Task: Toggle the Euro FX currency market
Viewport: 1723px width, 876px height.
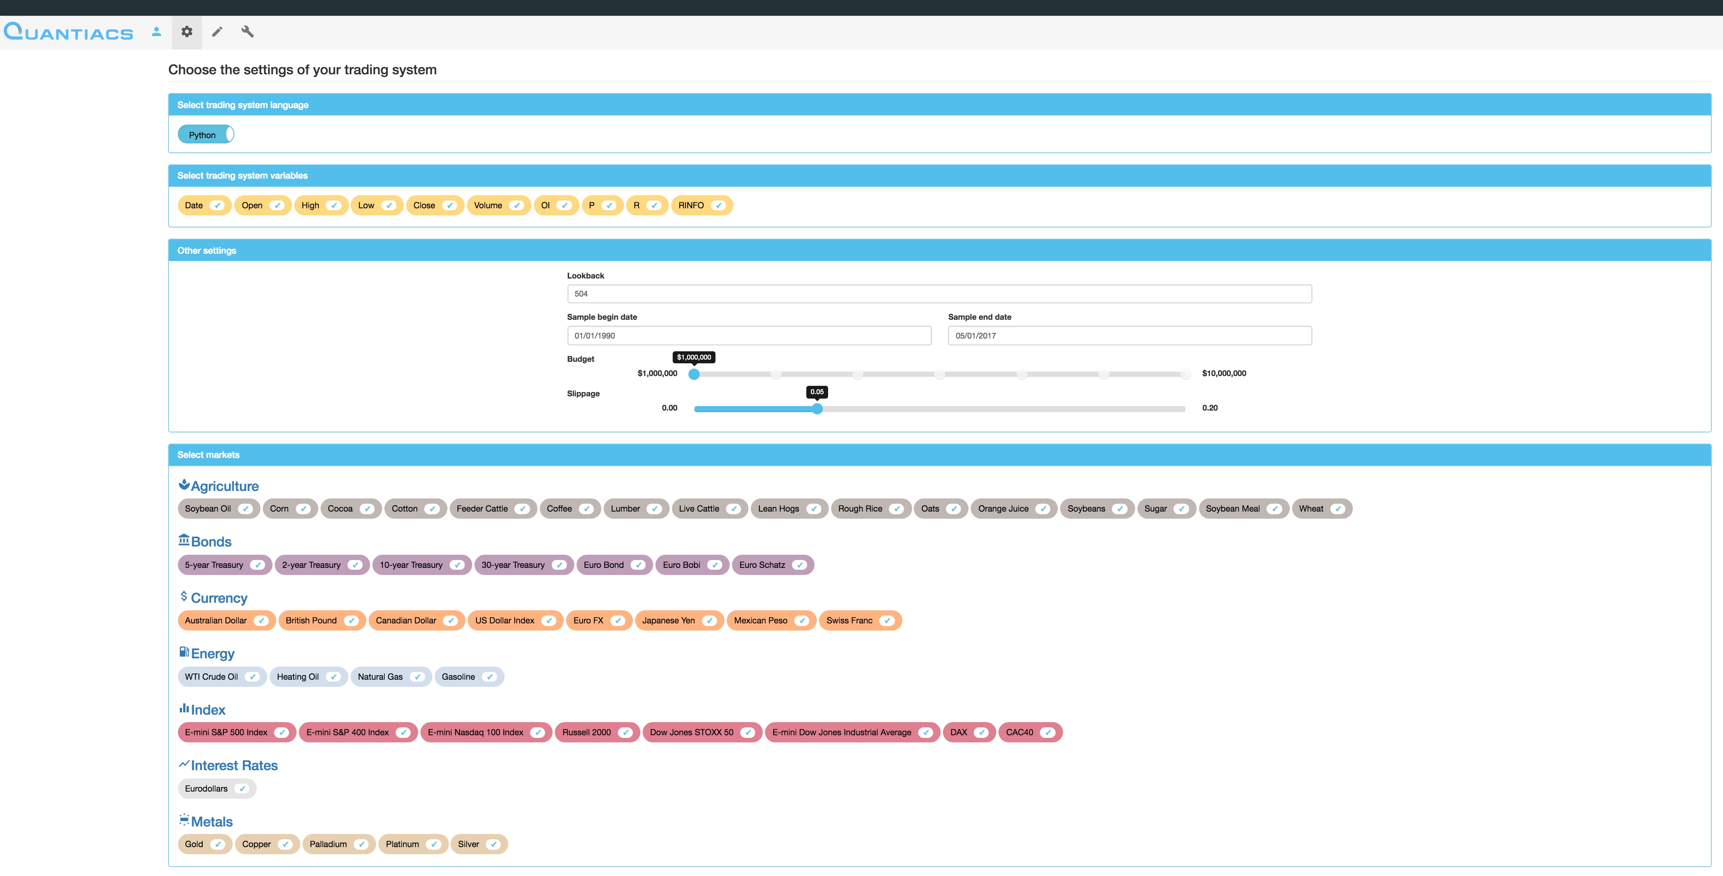Action: [618, 620]
